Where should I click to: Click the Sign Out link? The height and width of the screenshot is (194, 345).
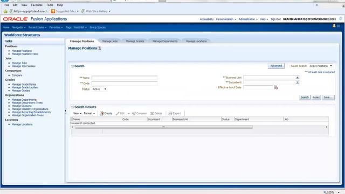tap(275, 19)
